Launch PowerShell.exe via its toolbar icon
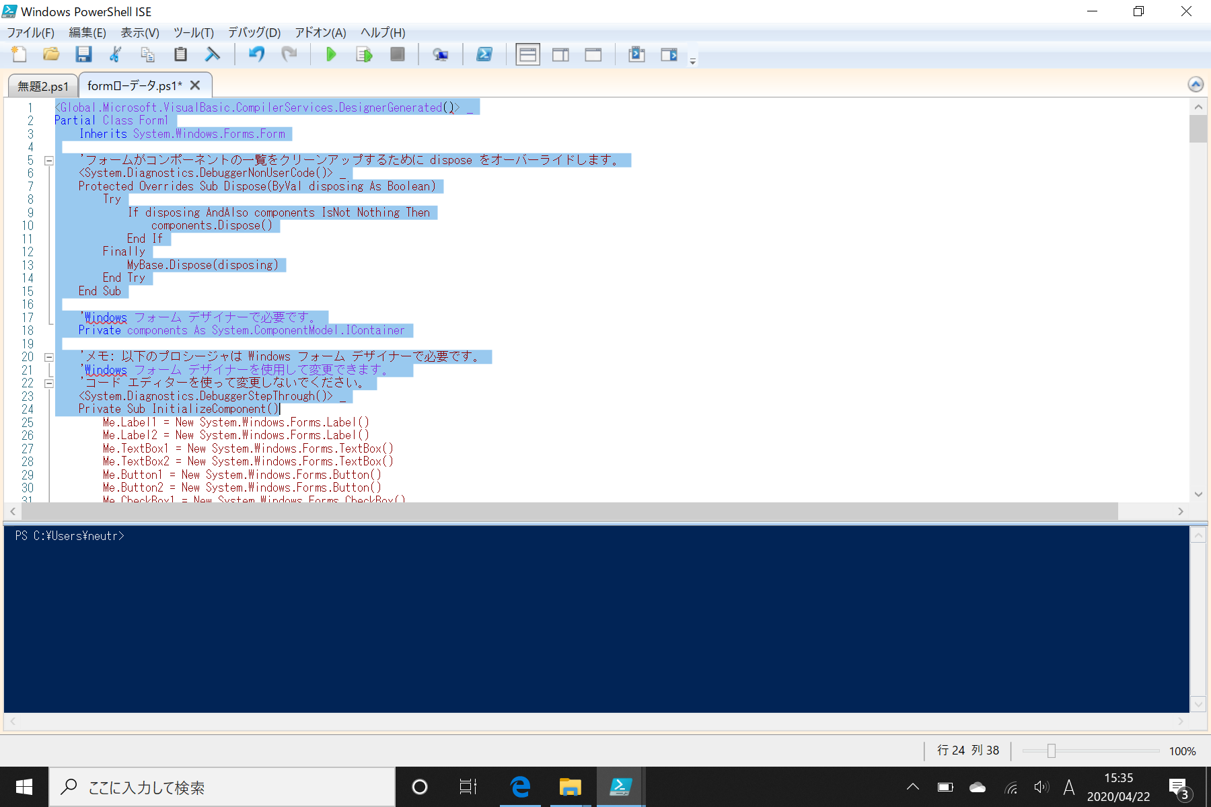1211x807 pixels. coord(485,54)
